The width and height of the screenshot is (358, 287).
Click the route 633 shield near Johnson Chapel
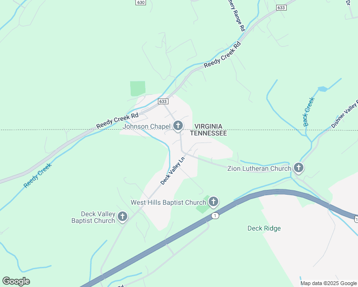pos(163,101)
